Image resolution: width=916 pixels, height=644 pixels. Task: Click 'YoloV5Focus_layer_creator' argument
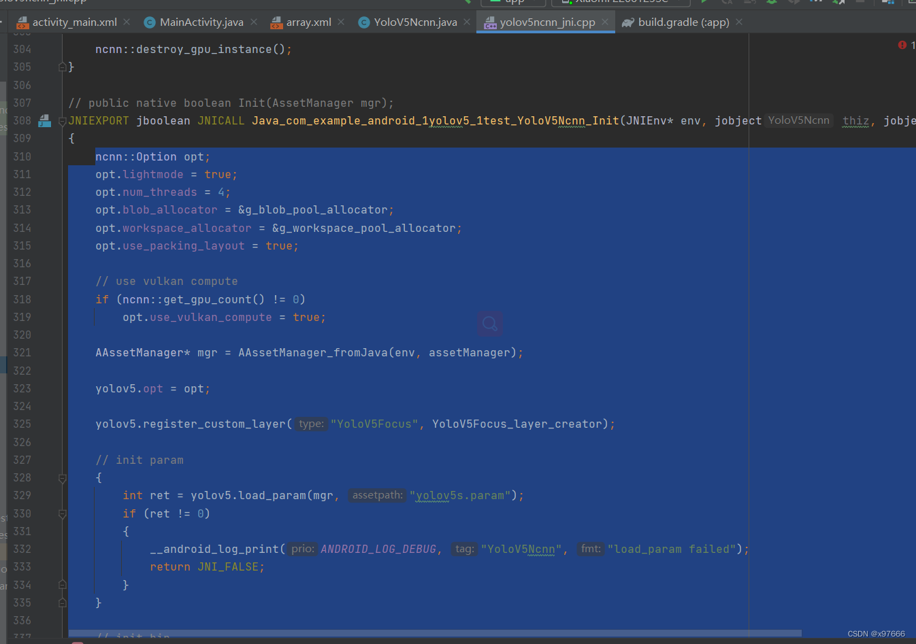pyautogui.click(x=517, y=424)
